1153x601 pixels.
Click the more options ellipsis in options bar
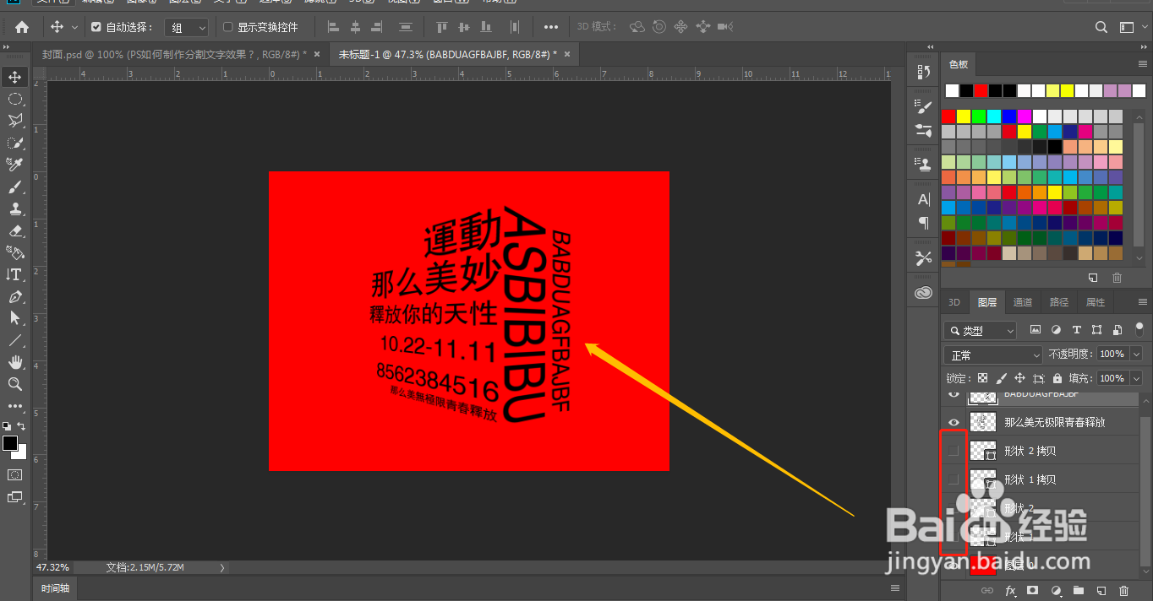pos(551,27)
